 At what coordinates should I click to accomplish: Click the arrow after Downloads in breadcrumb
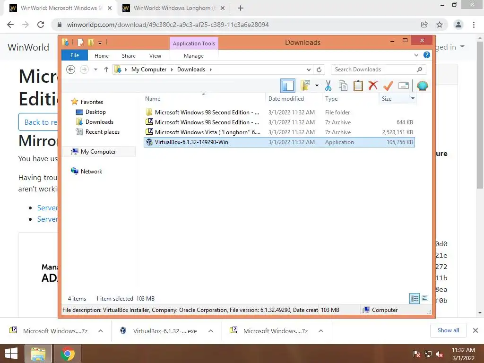[x=210, y=69]
